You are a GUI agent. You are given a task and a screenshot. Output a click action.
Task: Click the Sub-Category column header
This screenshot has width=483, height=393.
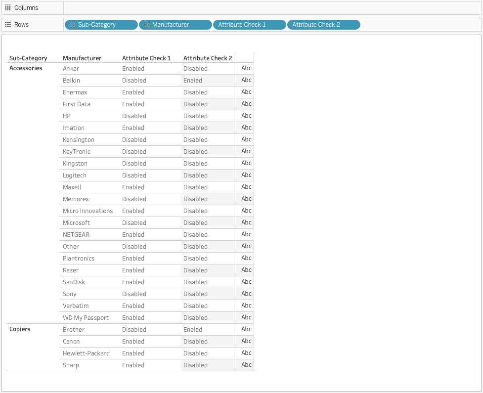28,58
